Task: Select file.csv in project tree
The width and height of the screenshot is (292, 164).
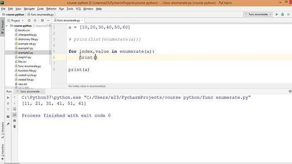Action: [x=22, y=61]
